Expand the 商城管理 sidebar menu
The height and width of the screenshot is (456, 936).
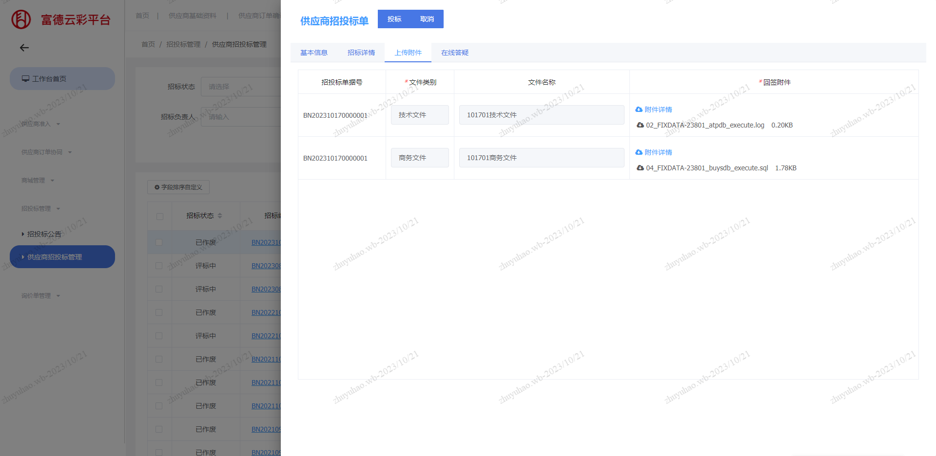(38, 181)
